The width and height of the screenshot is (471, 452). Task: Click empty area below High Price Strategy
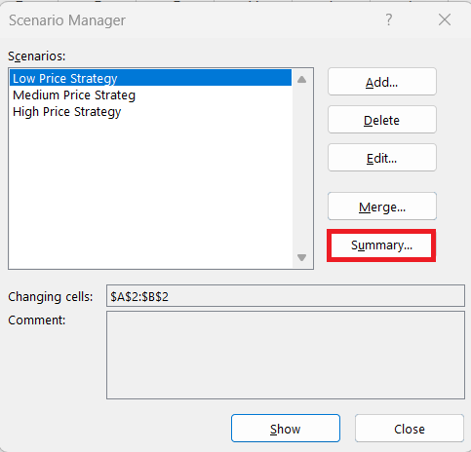point(150,194)
